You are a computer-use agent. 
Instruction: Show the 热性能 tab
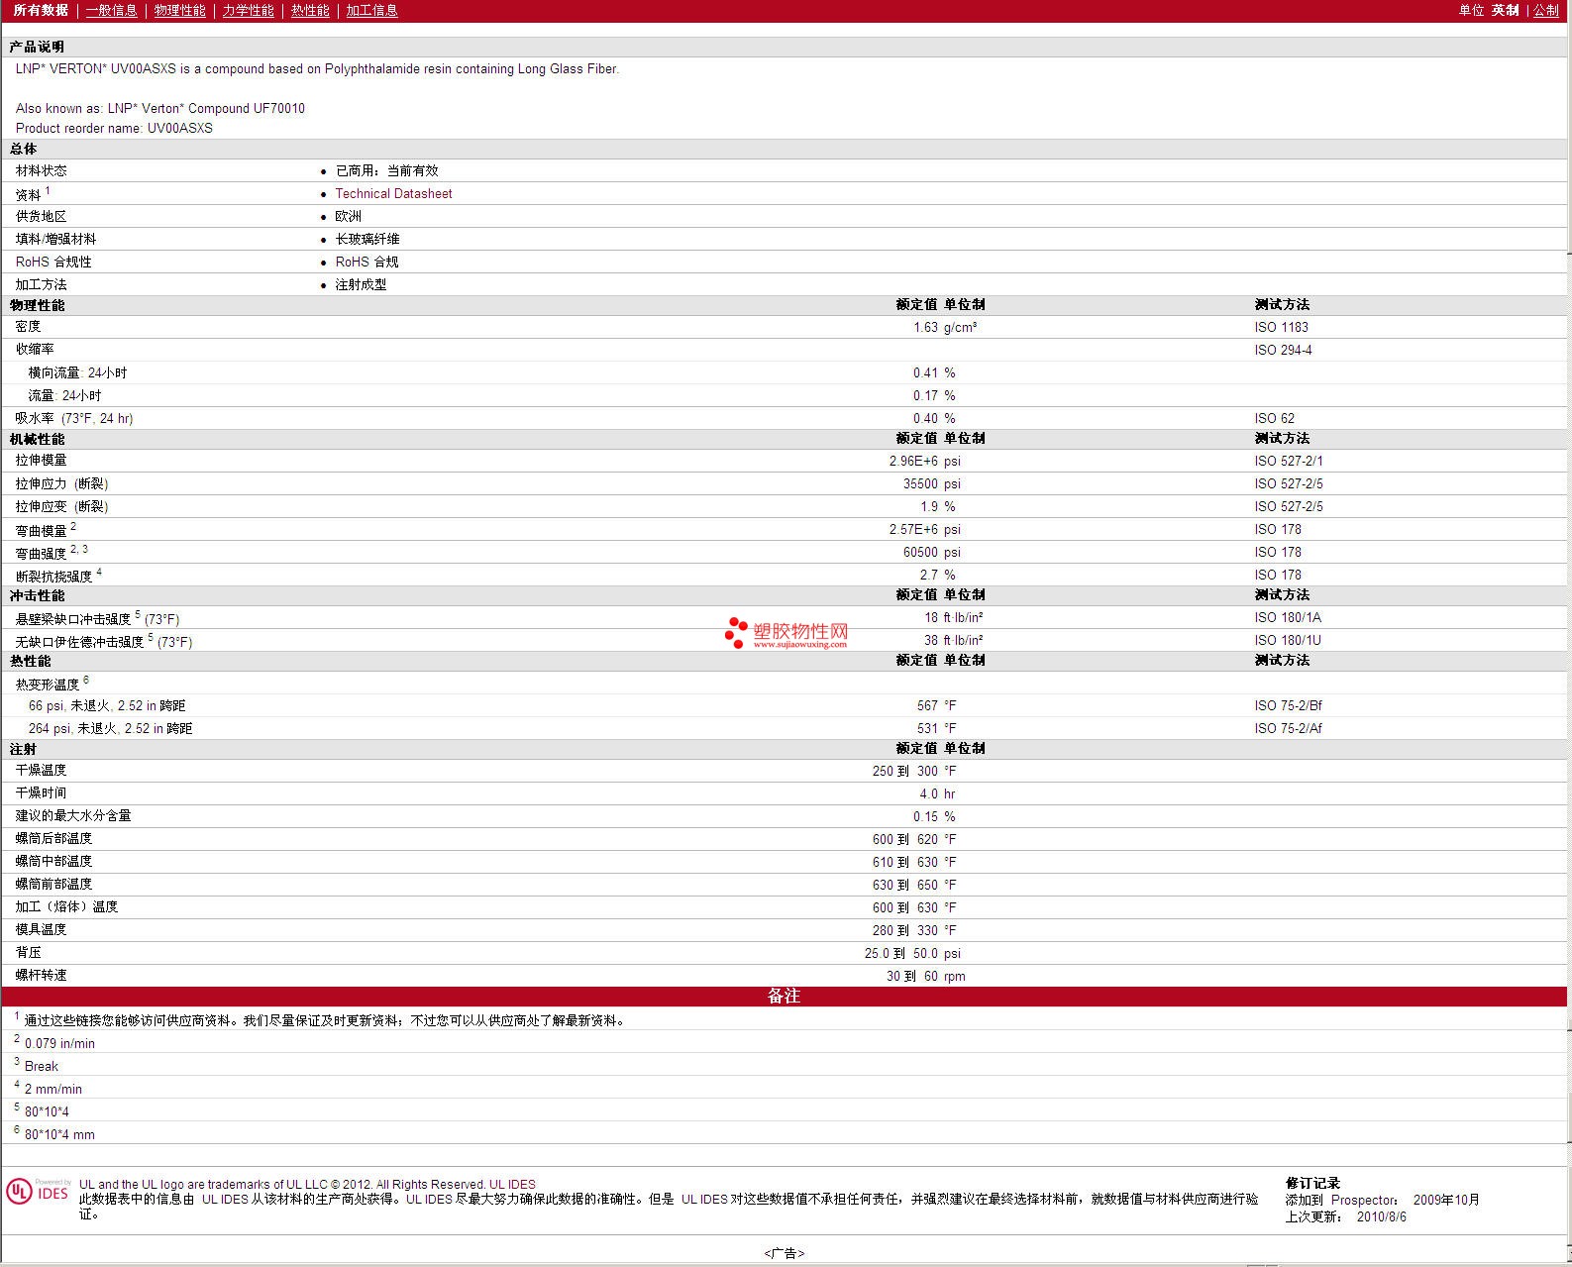310,10
